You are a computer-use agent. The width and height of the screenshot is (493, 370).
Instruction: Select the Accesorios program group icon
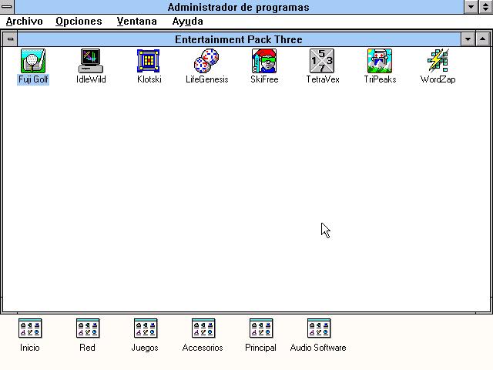[x=203, y=328]
